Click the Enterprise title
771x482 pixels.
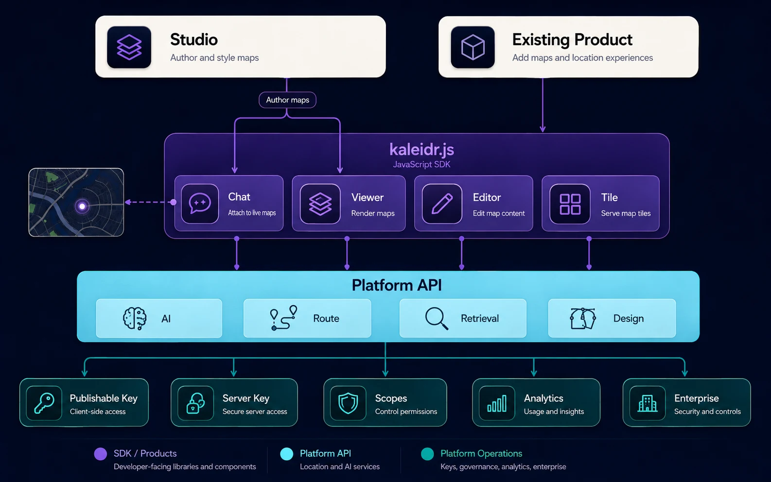[696, 398]
